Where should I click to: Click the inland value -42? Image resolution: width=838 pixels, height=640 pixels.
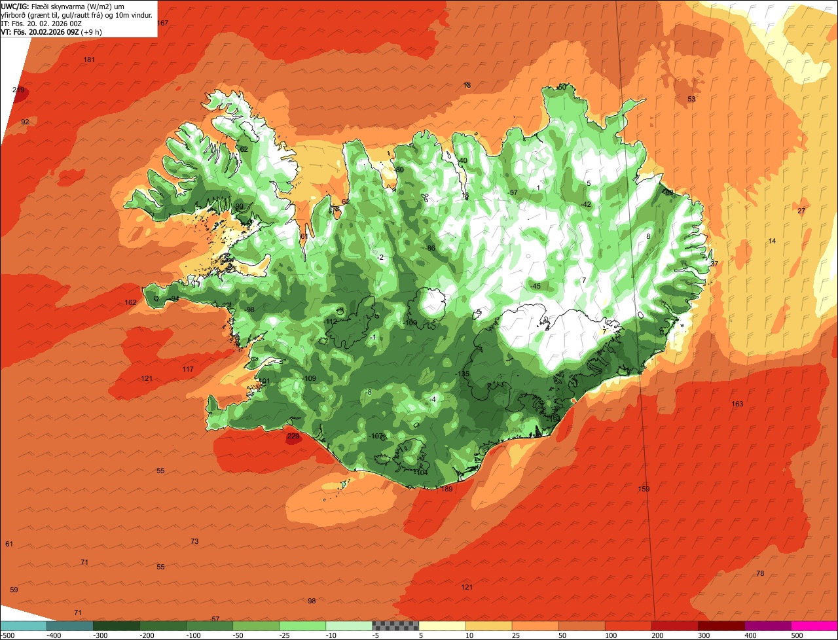[x=586, y=205]
